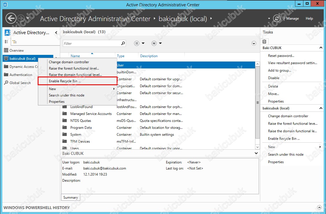Open the Help menu
The width and height of the screenshot is (326, 214).
309,18
